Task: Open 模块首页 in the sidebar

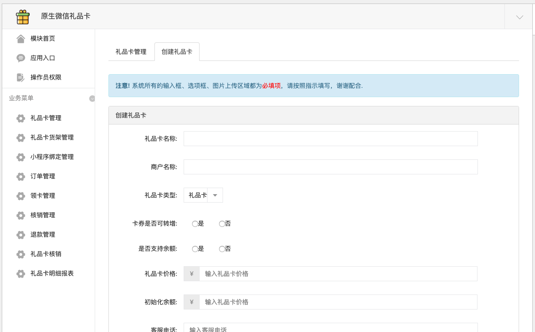Action: pos(43,39)
